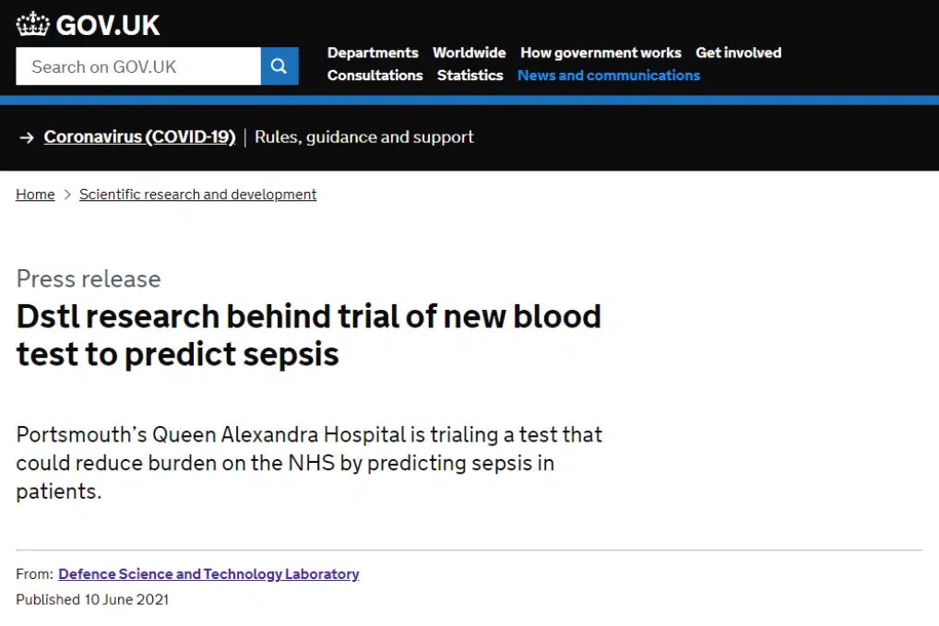Click the GOV.UK crown logo icon
The image size is (939, 626).
point(32,24)
